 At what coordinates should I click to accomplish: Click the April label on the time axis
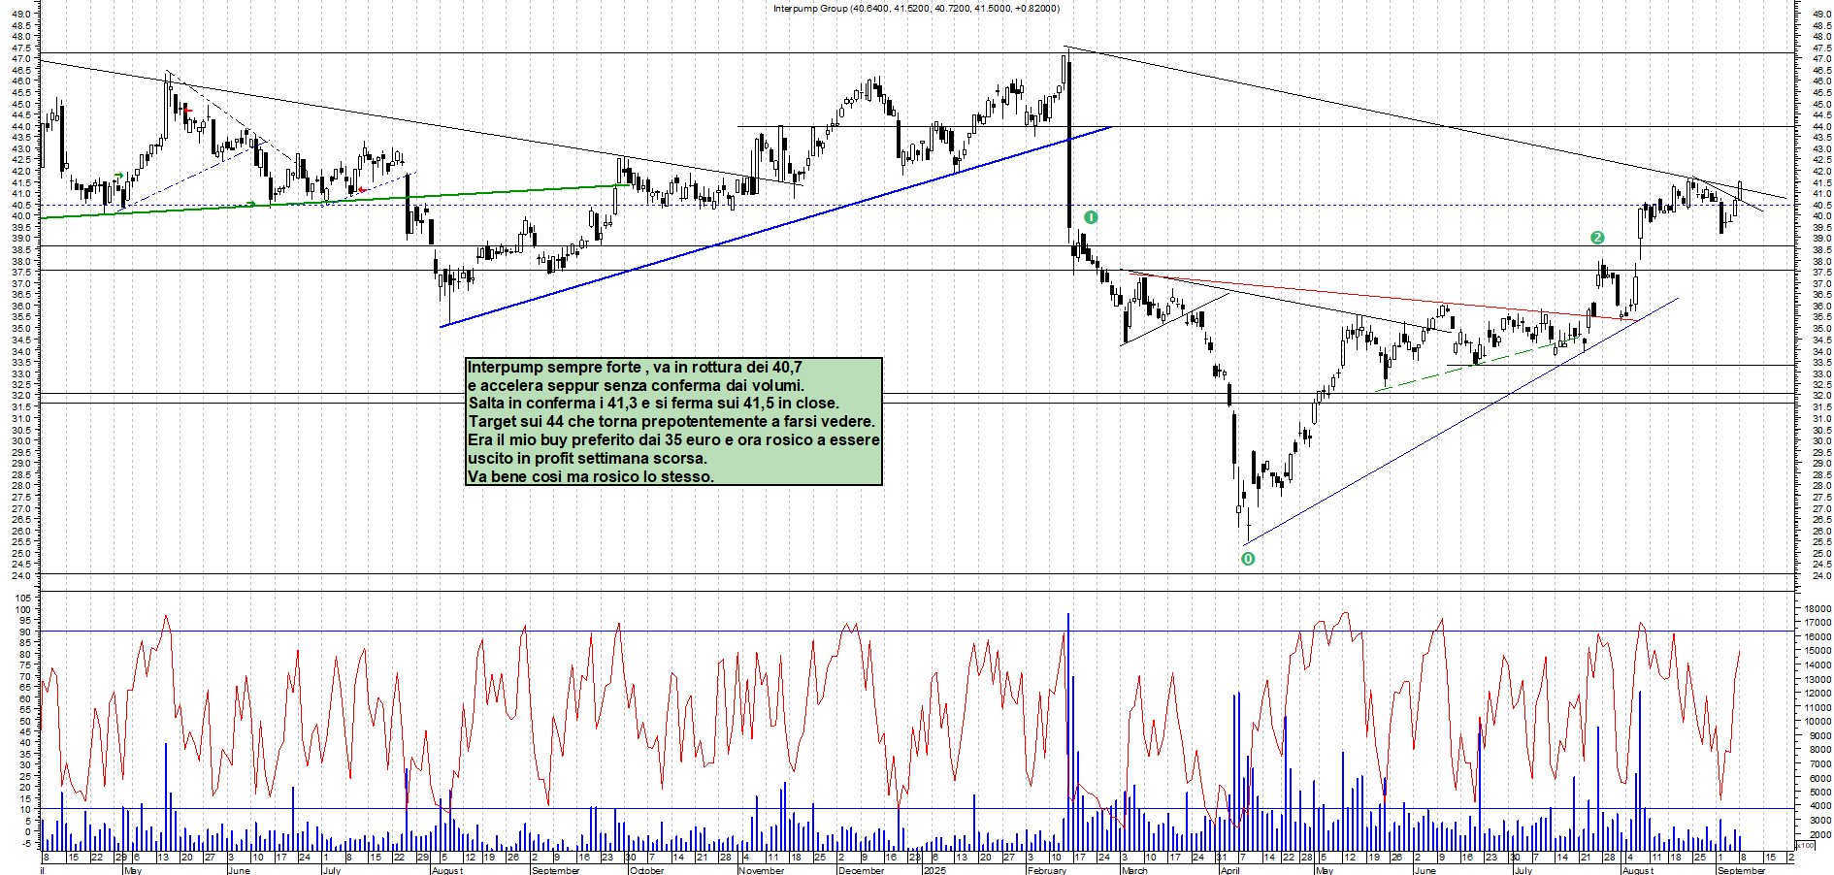click(1230, 870)
